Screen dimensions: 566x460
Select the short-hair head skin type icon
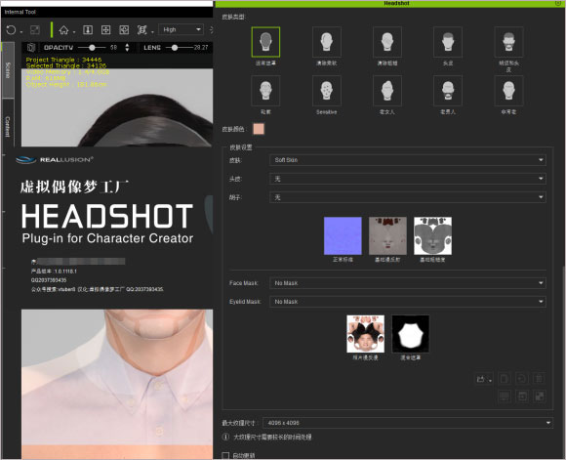click(448, 42)
